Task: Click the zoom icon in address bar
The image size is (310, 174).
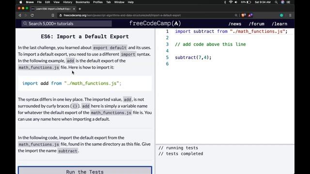Action: (x=236, y=15)
